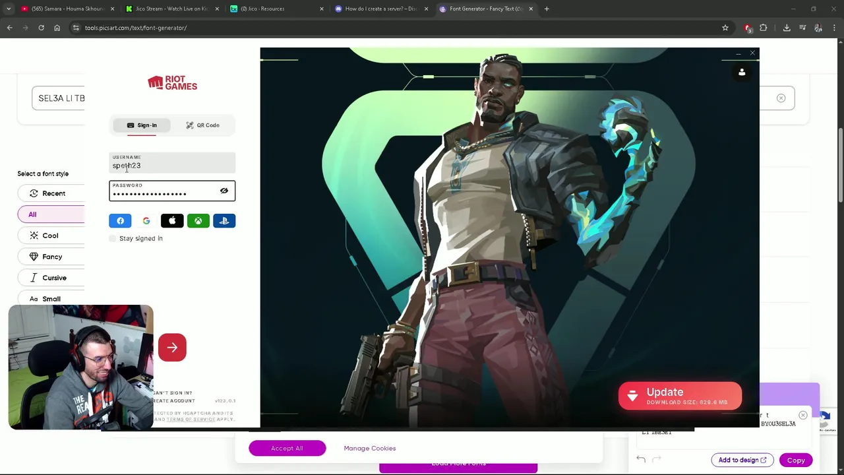Open the browser downloads icon

[787, 28]
